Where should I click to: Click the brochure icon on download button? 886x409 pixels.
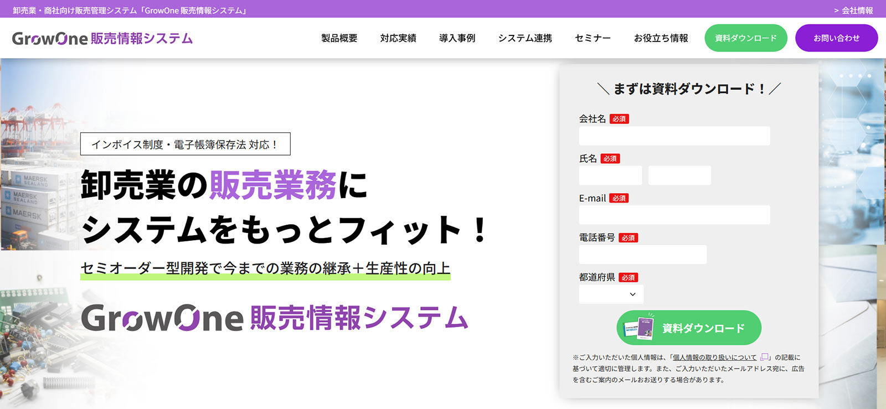(638, 328)
